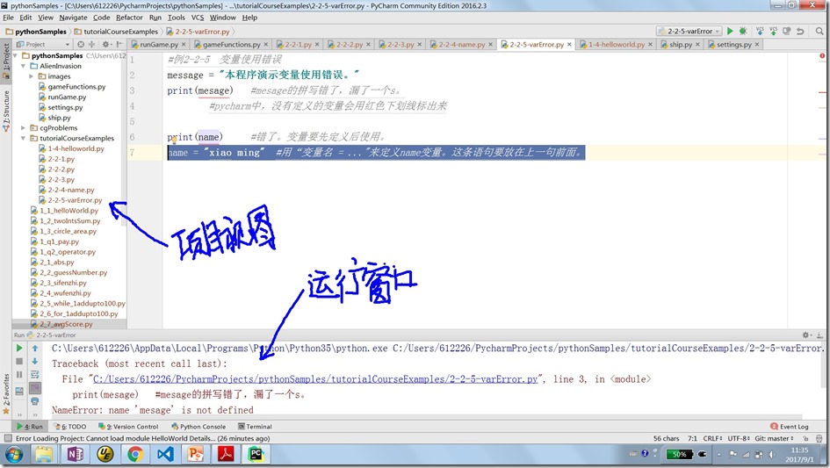Expand the cgProblems folder

click(24, 128)
